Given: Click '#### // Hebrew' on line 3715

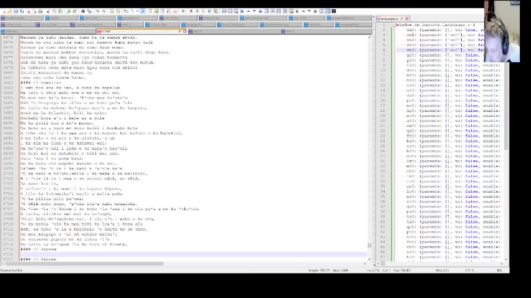Looking at the screenshot, I should coord(38,249).
